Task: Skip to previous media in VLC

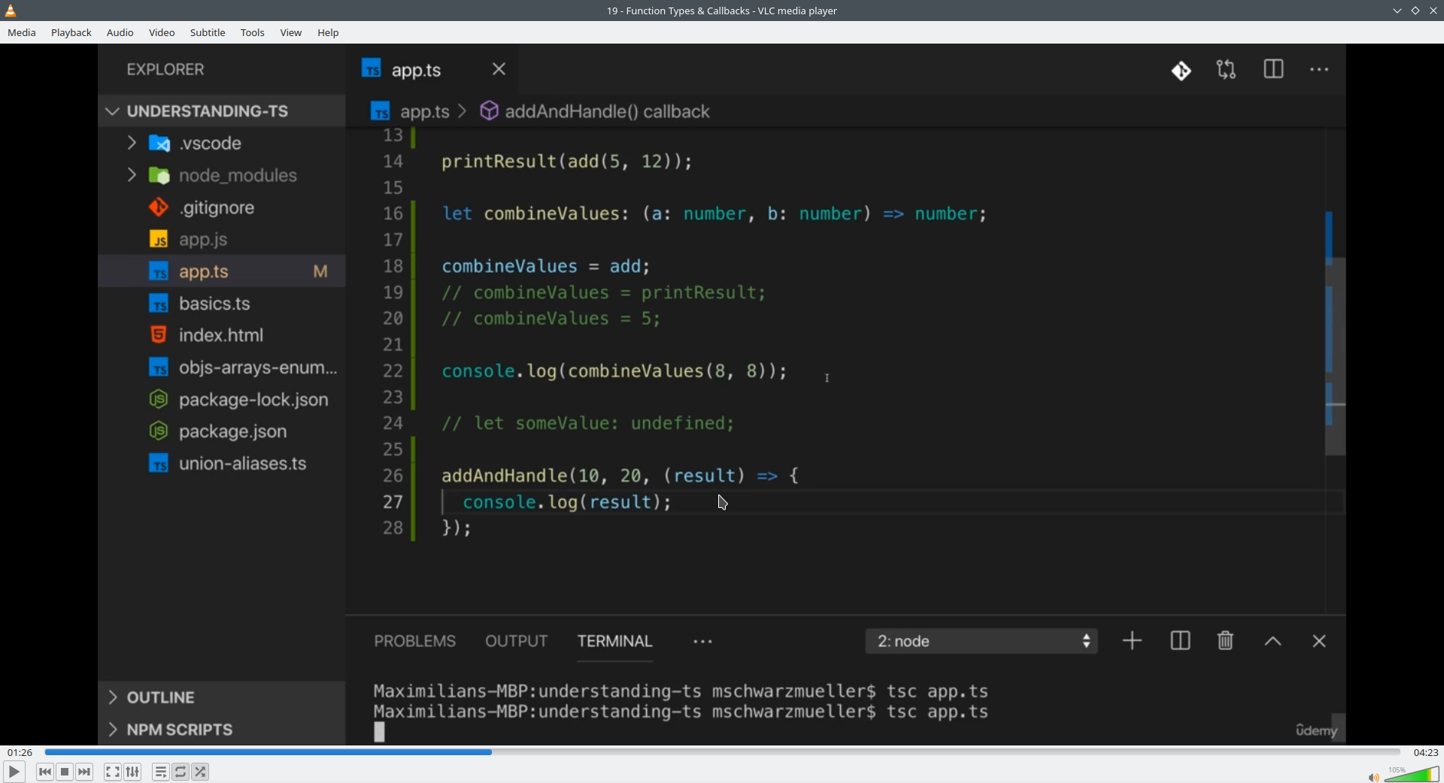Action: click(45, 772)
